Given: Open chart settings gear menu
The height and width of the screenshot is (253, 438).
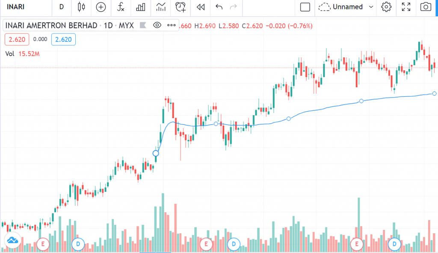Looking at the screenshot, I should pyautogui.click(x=385, y=7).
